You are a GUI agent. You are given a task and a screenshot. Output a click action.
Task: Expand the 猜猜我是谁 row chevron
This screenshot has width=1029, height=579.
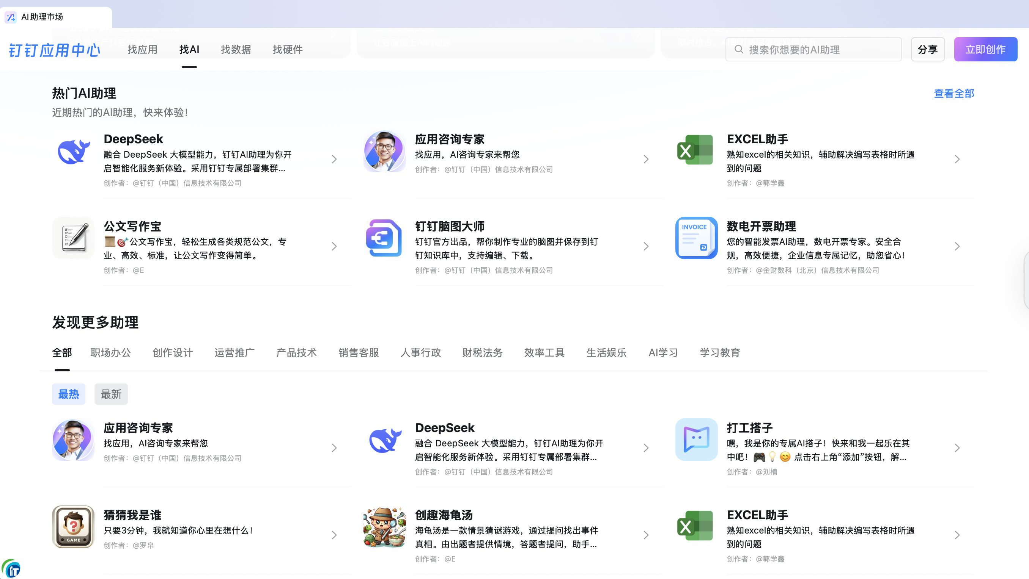pyautogui.click(x=334, y=535)
